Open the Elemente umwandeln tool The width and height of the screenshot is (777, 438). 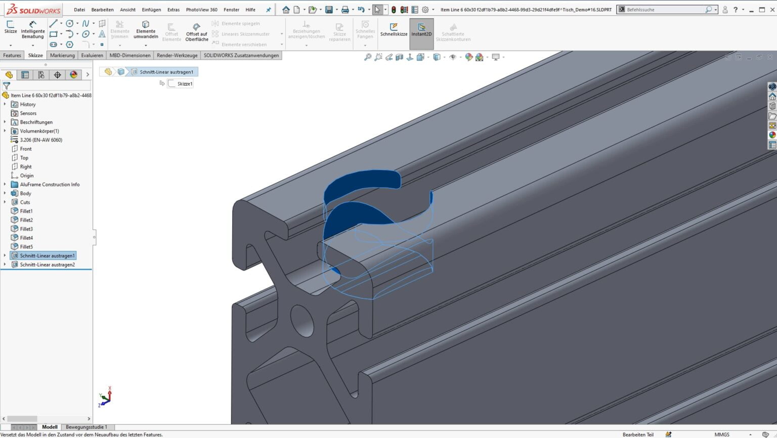146,29
